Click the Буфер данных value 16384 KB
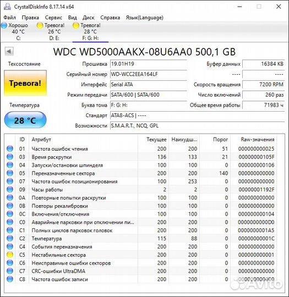 (263, 64)
